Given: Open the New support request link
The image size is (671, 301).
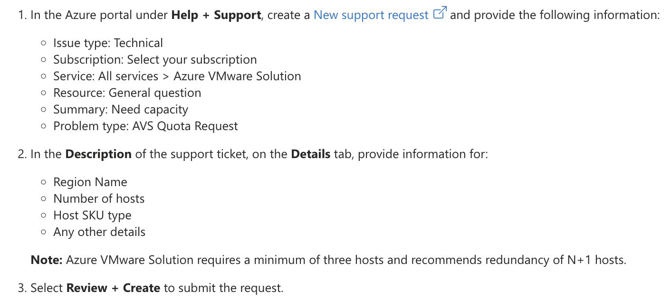Looking at the screenshot, I should pos(371,15).
